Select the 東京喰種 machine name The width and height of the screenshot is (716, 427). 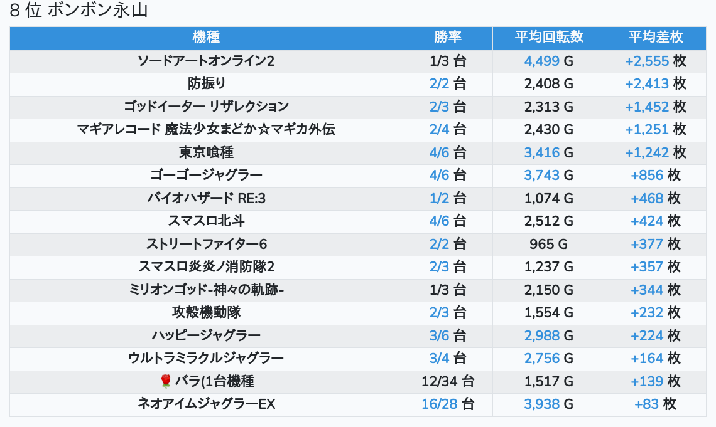click(207, 152)
